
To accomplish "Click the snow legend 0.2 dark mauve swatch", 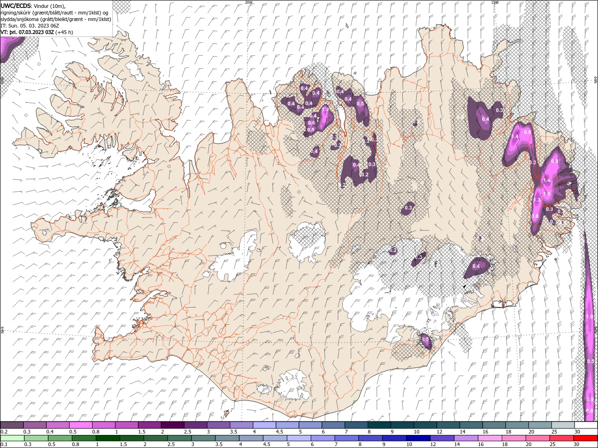I will (x=12, y=425).
